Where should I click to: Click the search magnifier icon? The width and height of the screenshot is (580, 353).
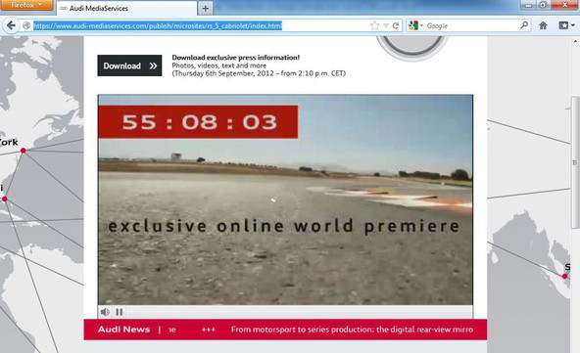[x=524, y=25]
